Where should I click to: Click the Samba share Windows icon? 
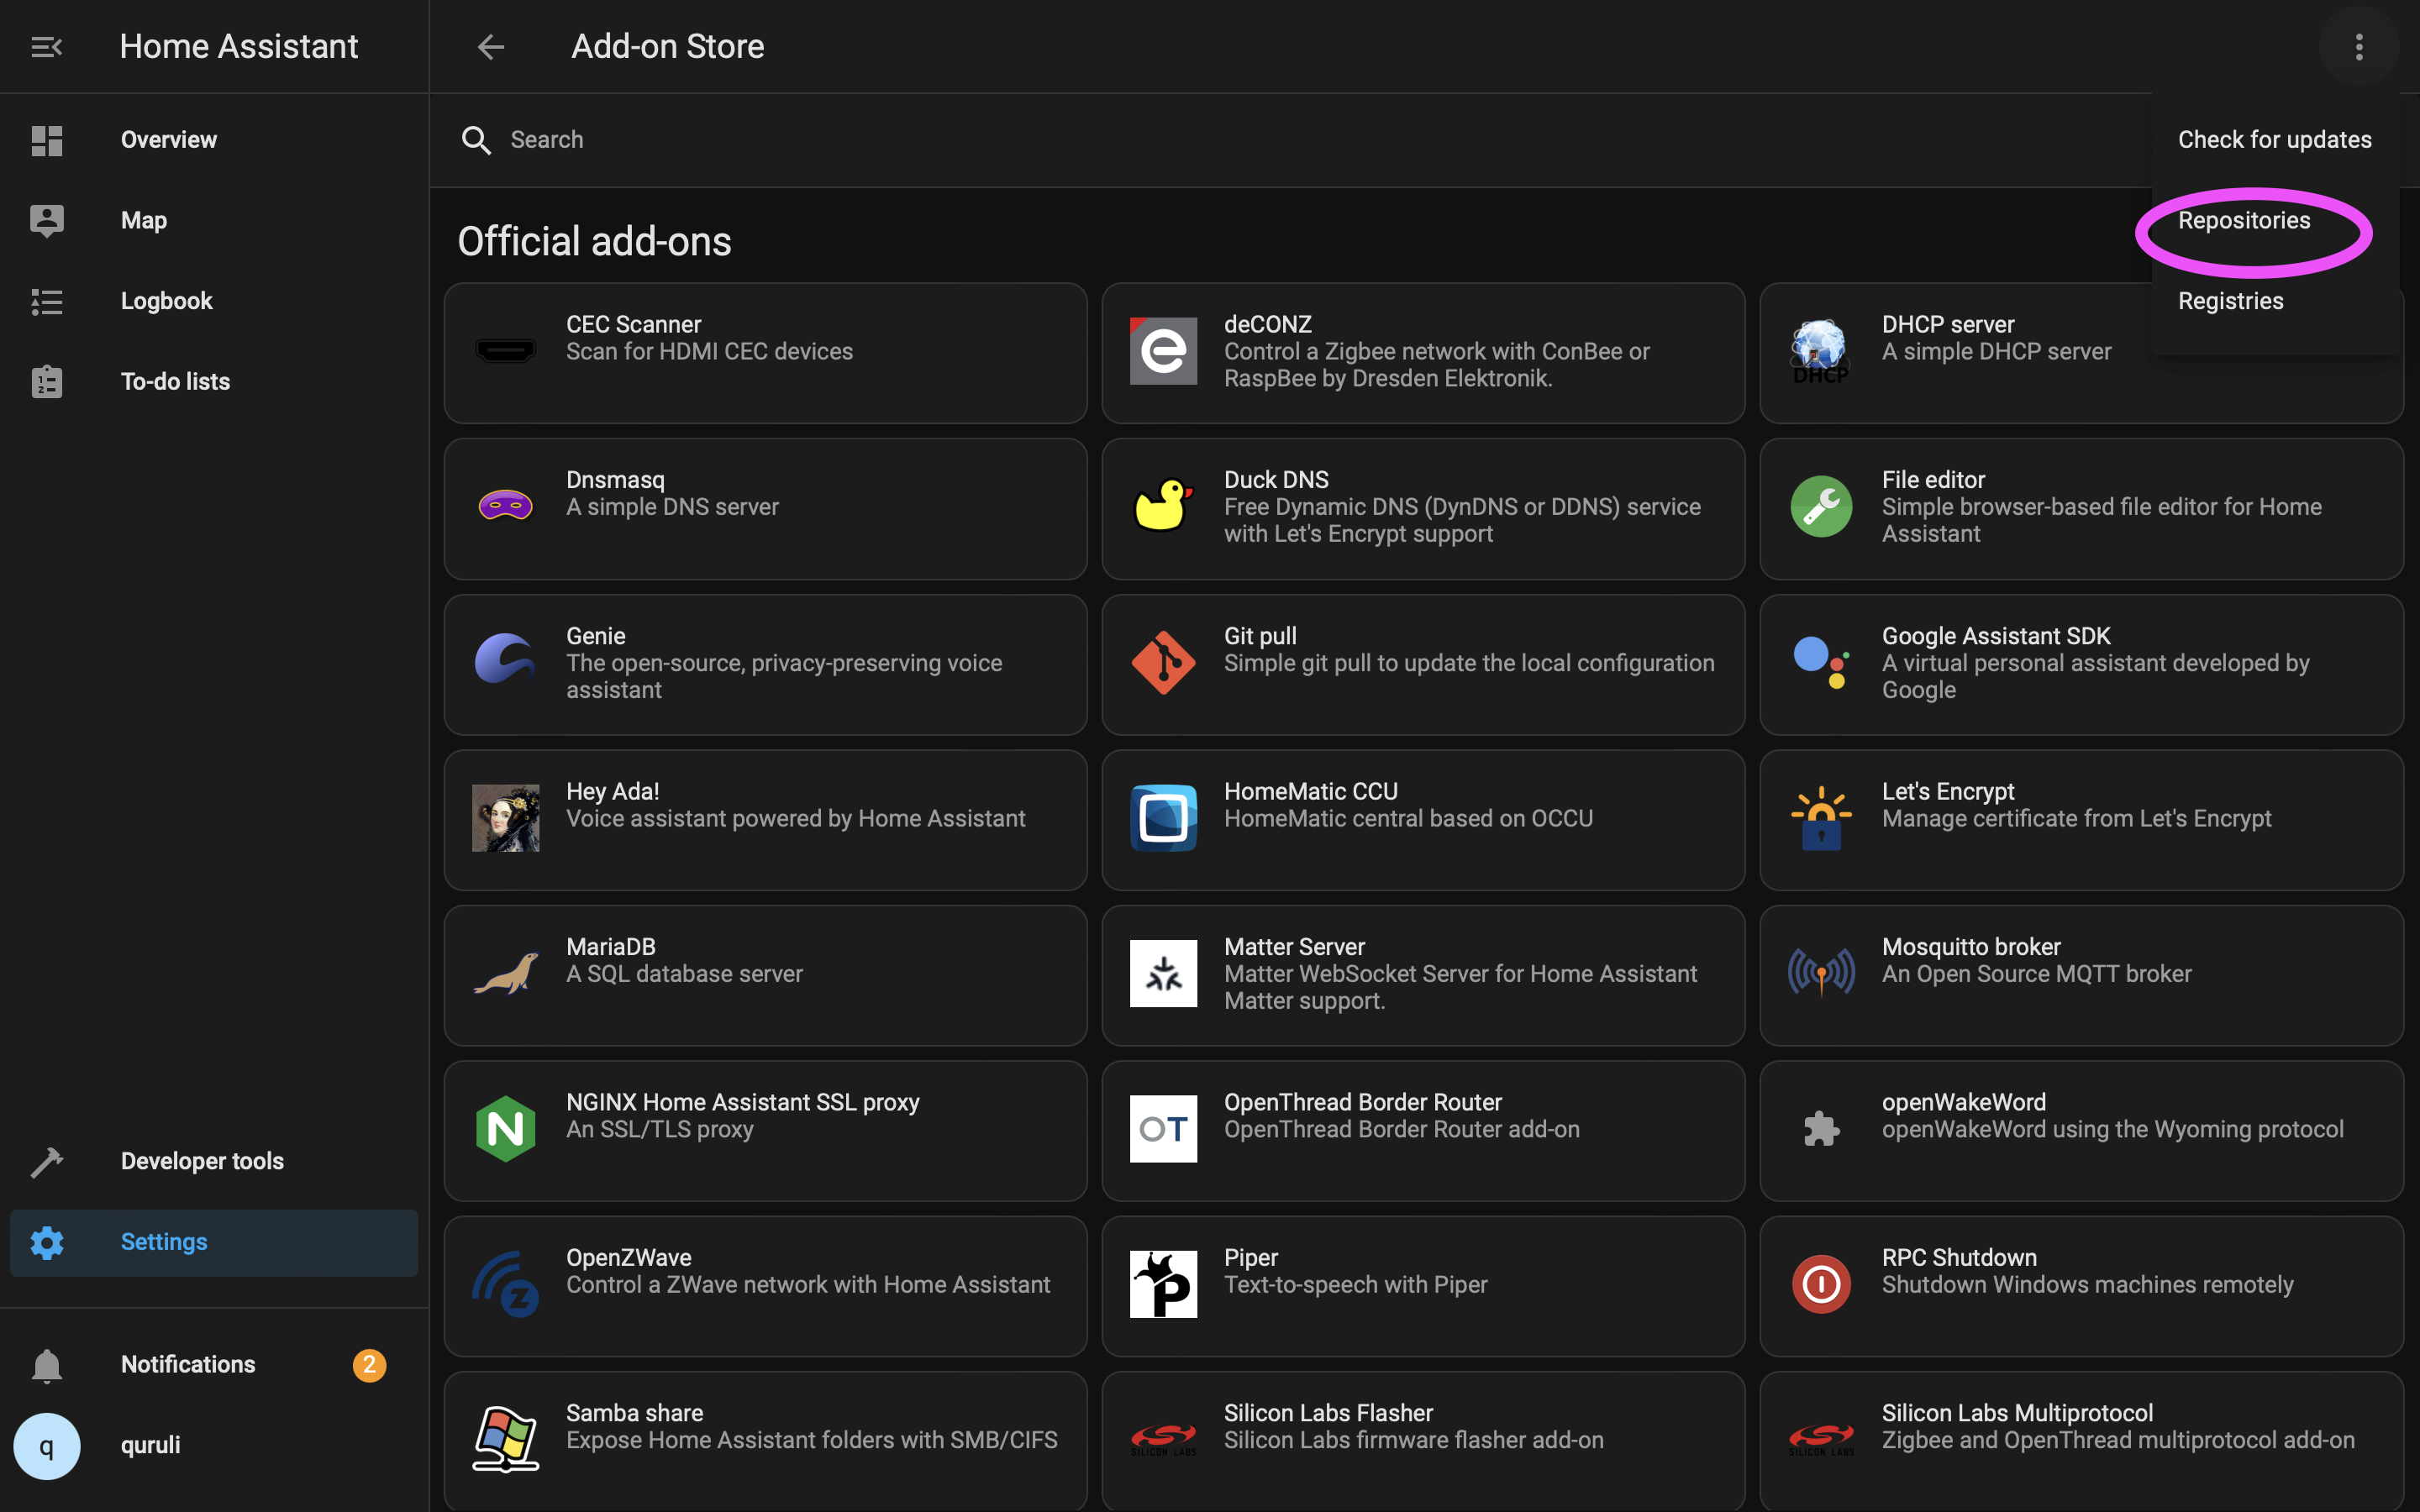click(x=505, y=1439)
